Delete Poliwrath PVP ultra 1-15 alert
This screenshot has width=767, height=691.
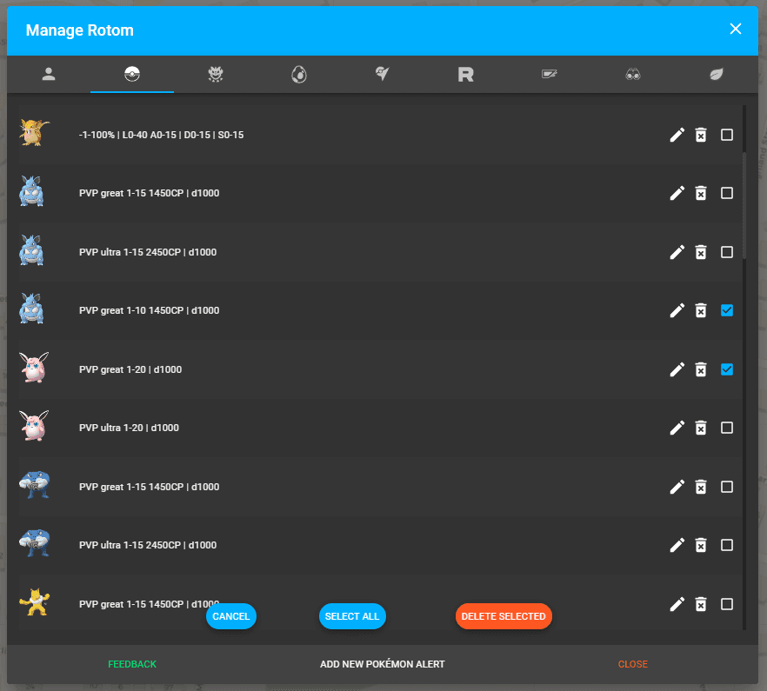point(701,545)
